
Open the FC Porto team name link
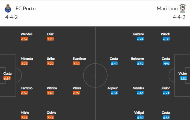point(26,9)
